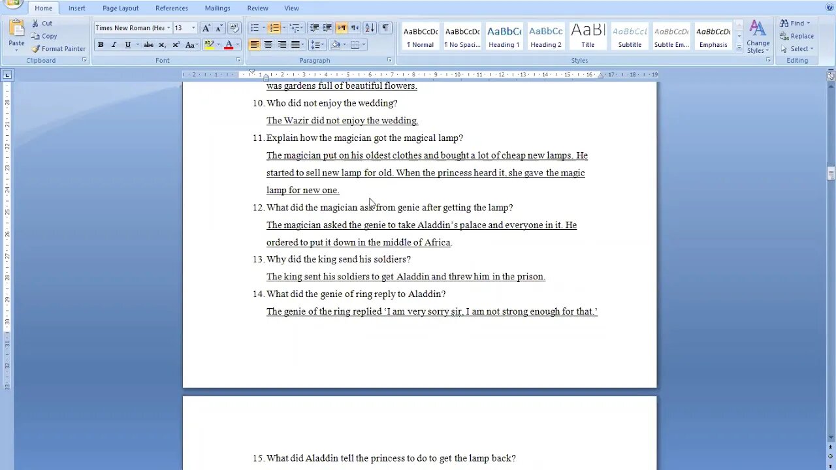The height and width of the screenshot is (470, 836).
Task: Apply the Subtitle style
Action: click(630, 37)
